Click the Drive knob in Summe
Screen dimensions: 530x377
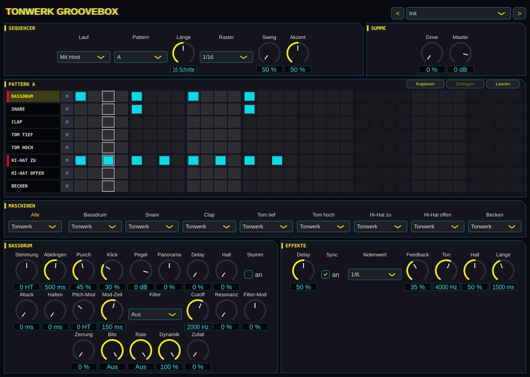tap(432, 53)
